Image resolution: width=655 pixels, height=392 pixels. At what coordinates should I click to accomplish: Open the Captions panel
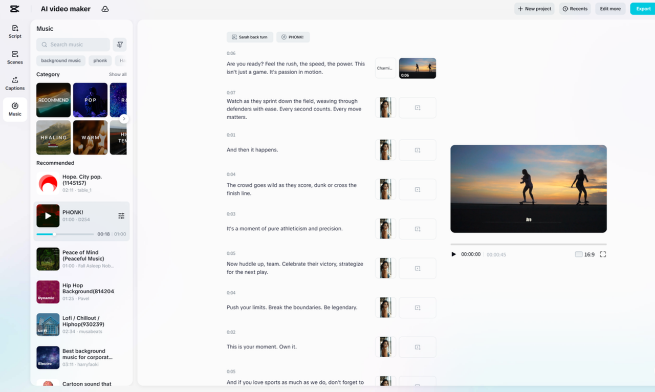(x=14, y=84)
